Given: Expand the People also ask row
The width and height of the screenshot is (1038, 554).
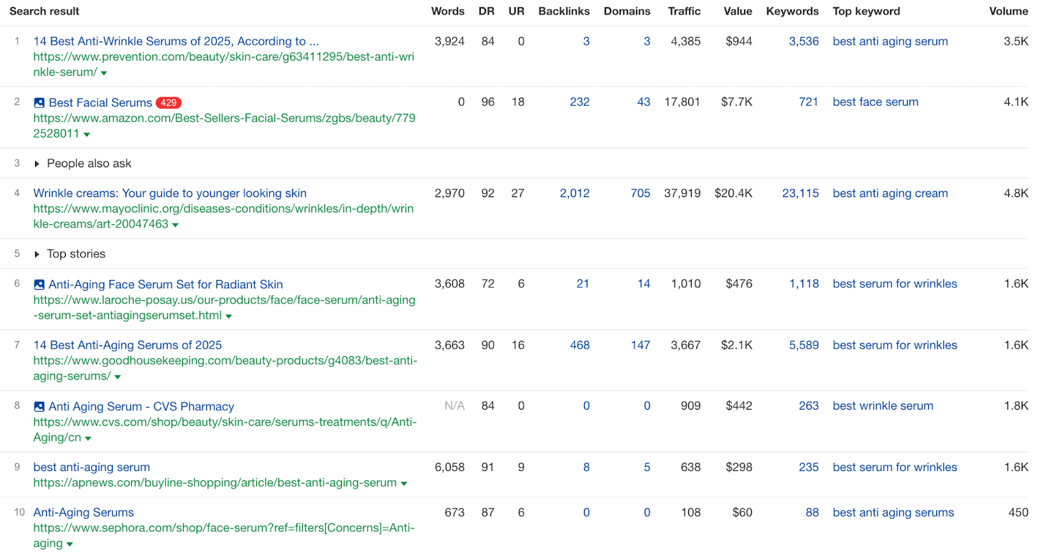Looking at the screenshot, I should [37, 164].
